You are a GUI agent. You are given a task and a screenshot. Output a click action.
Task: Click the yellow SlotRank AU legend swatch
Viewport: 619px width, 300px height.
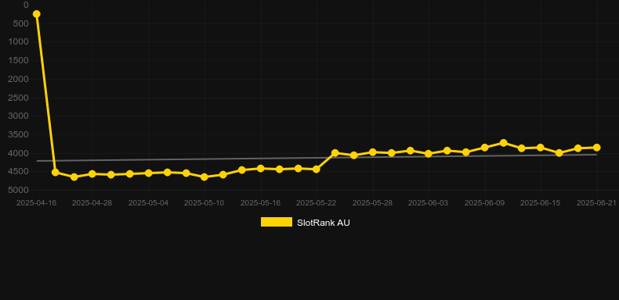pos(277,222)
